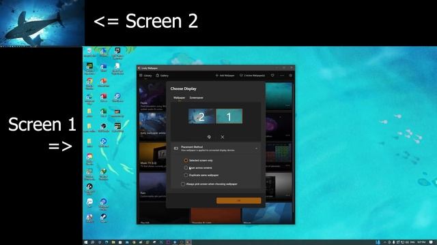437x245 pixels.
Task: Open the Gallery tab in Lively Wallpaper
Action: coord(162,76)
